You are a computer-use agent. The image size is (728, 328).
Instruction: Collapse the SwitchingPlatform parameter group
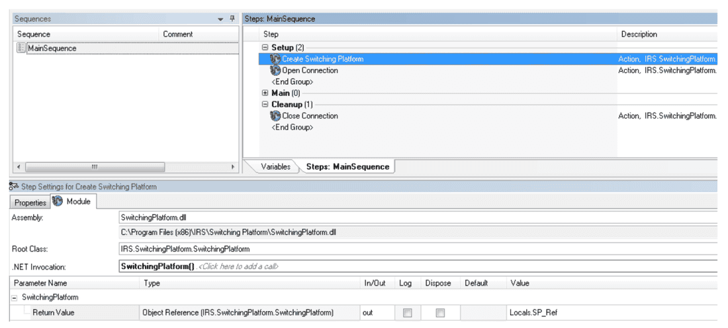tap(15, 298)
